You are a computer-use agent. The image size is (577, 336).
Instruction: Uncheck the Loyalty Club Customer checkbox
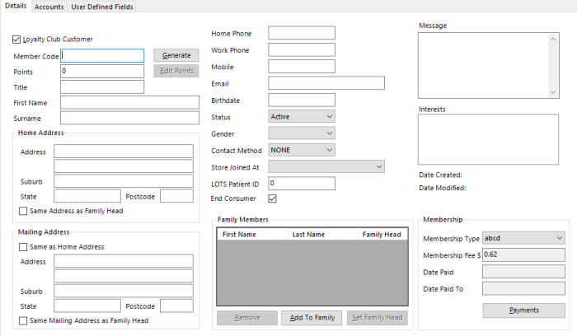[x=17, y=39]
